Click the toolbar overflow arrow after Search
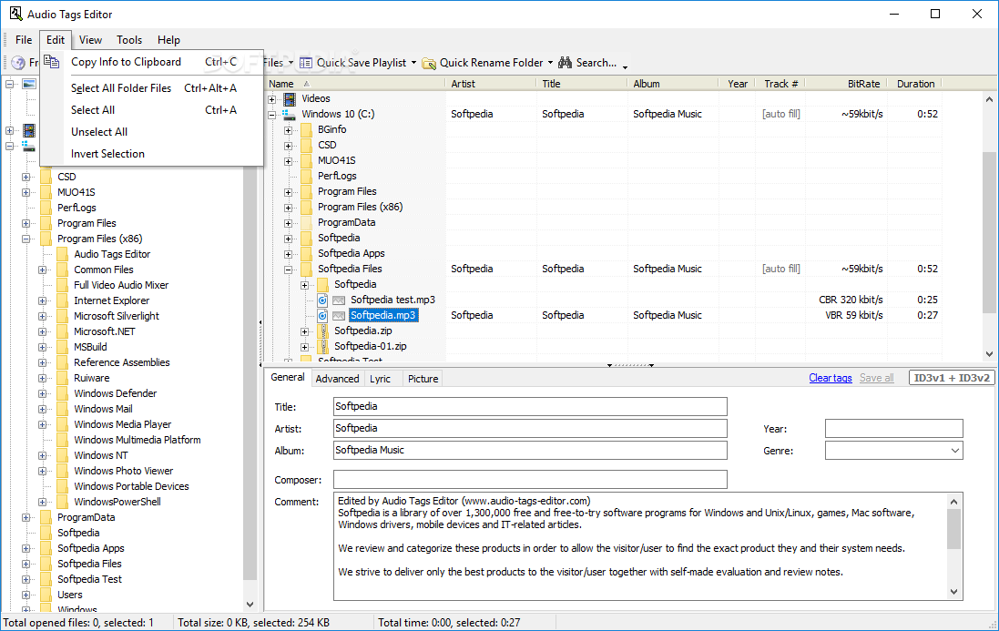Screen dimensions: 999x631 click(x=625, y=66)
